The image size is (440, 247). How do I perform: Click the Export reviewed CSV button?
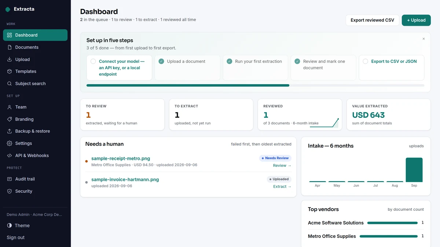pos(372,20)
